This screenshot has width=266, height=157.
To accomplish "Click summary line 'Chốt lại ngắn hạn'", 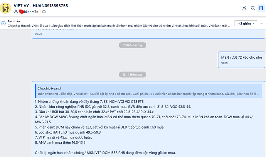I will [105, 153].
